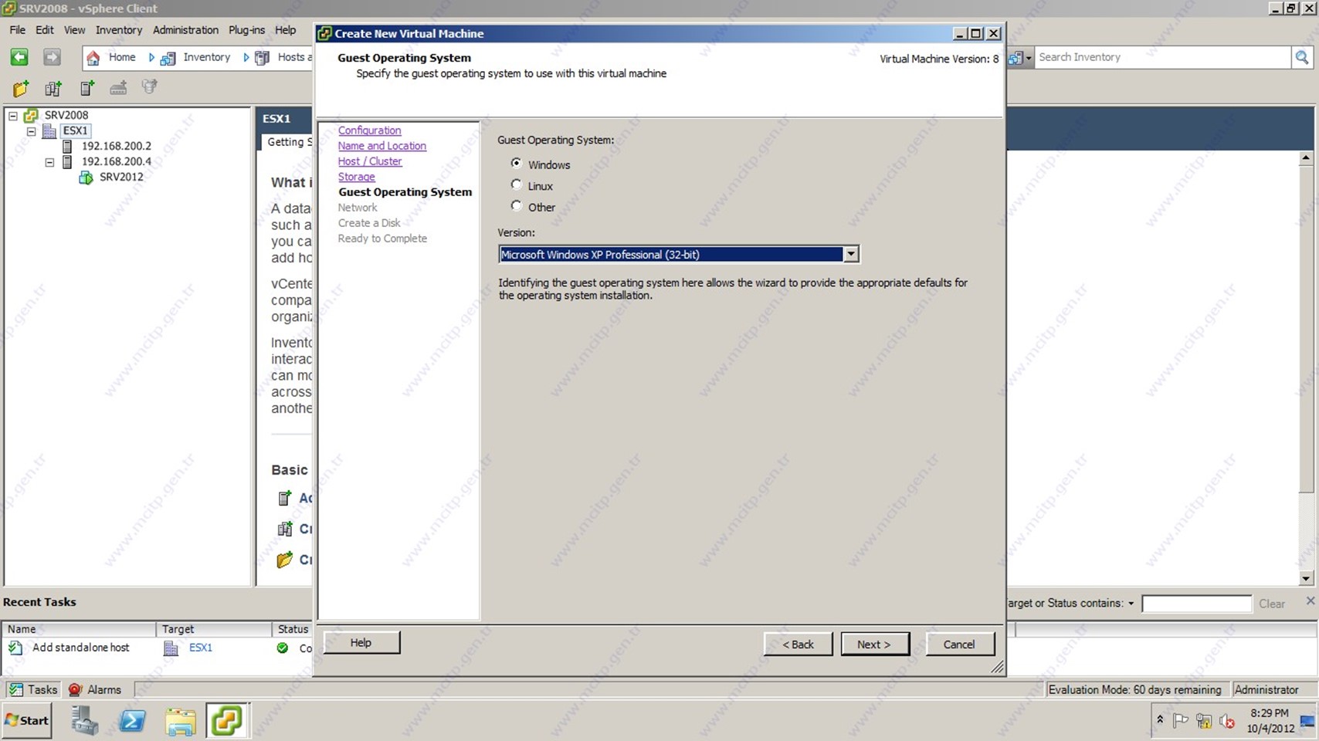Click the host icon beside 192.168.200.4
The image size is (1319, 741).
[67, 161]
